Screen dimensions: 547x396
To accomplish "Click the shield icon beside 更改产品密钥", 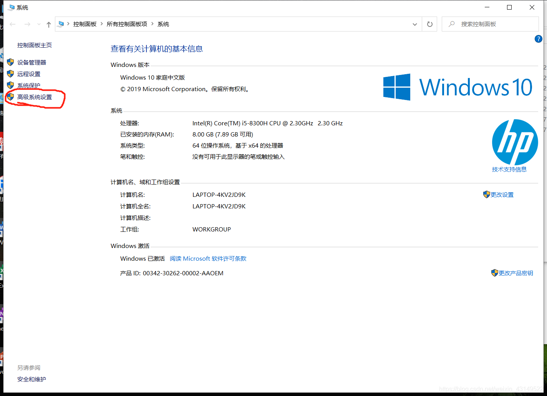I will pos(495,273).
